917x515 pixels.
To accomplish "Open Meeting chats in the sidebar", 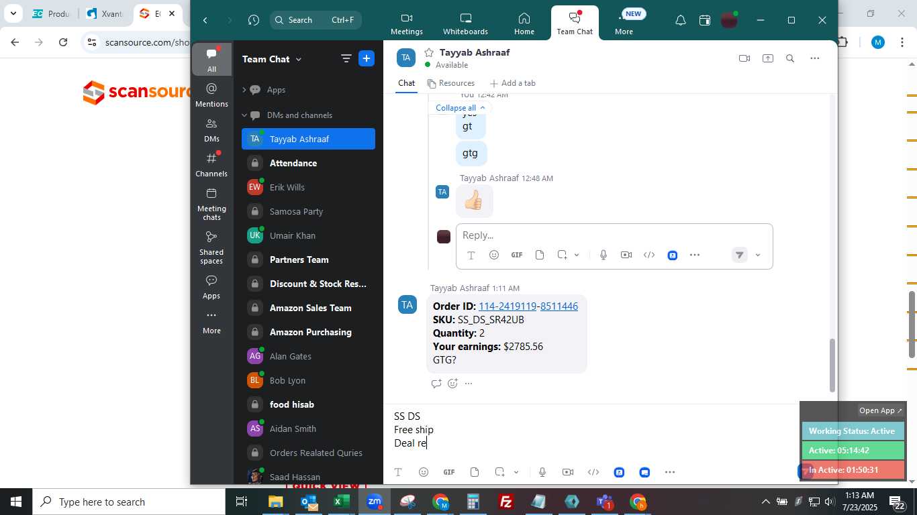I will pyautogui.click(x=211, y=204).
